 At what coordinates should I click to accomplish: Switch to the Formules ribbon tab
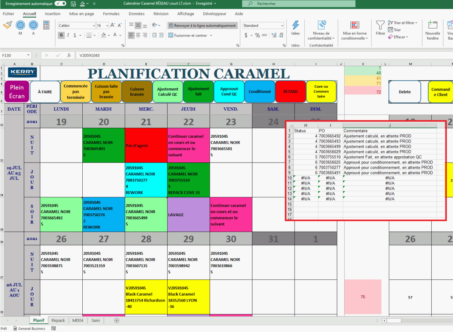coord(111,14)
